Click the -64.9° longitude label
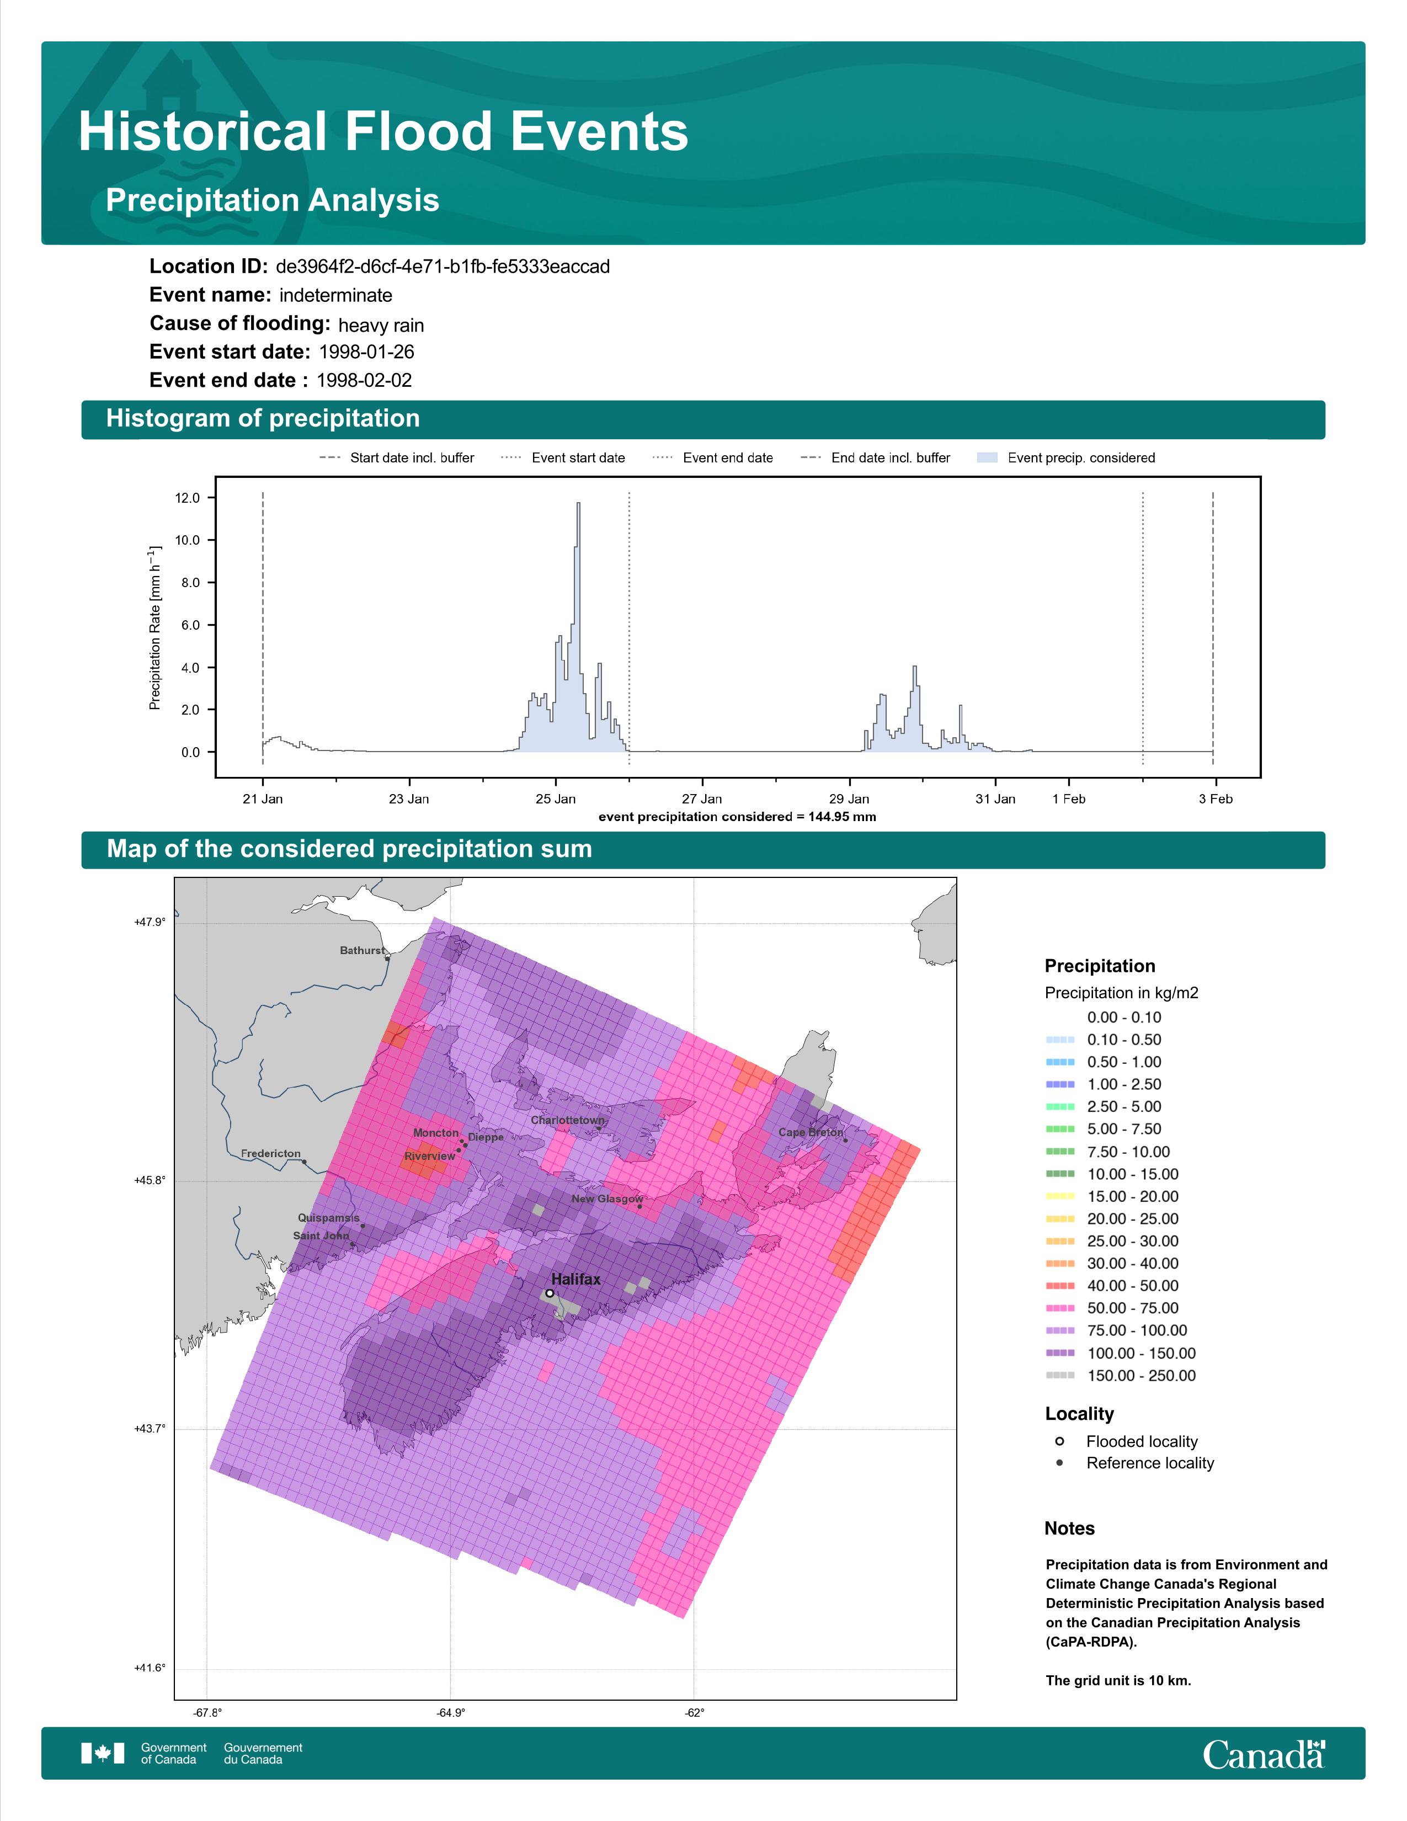Viewport: 1407px width, 1821px height. (451, 1713)
